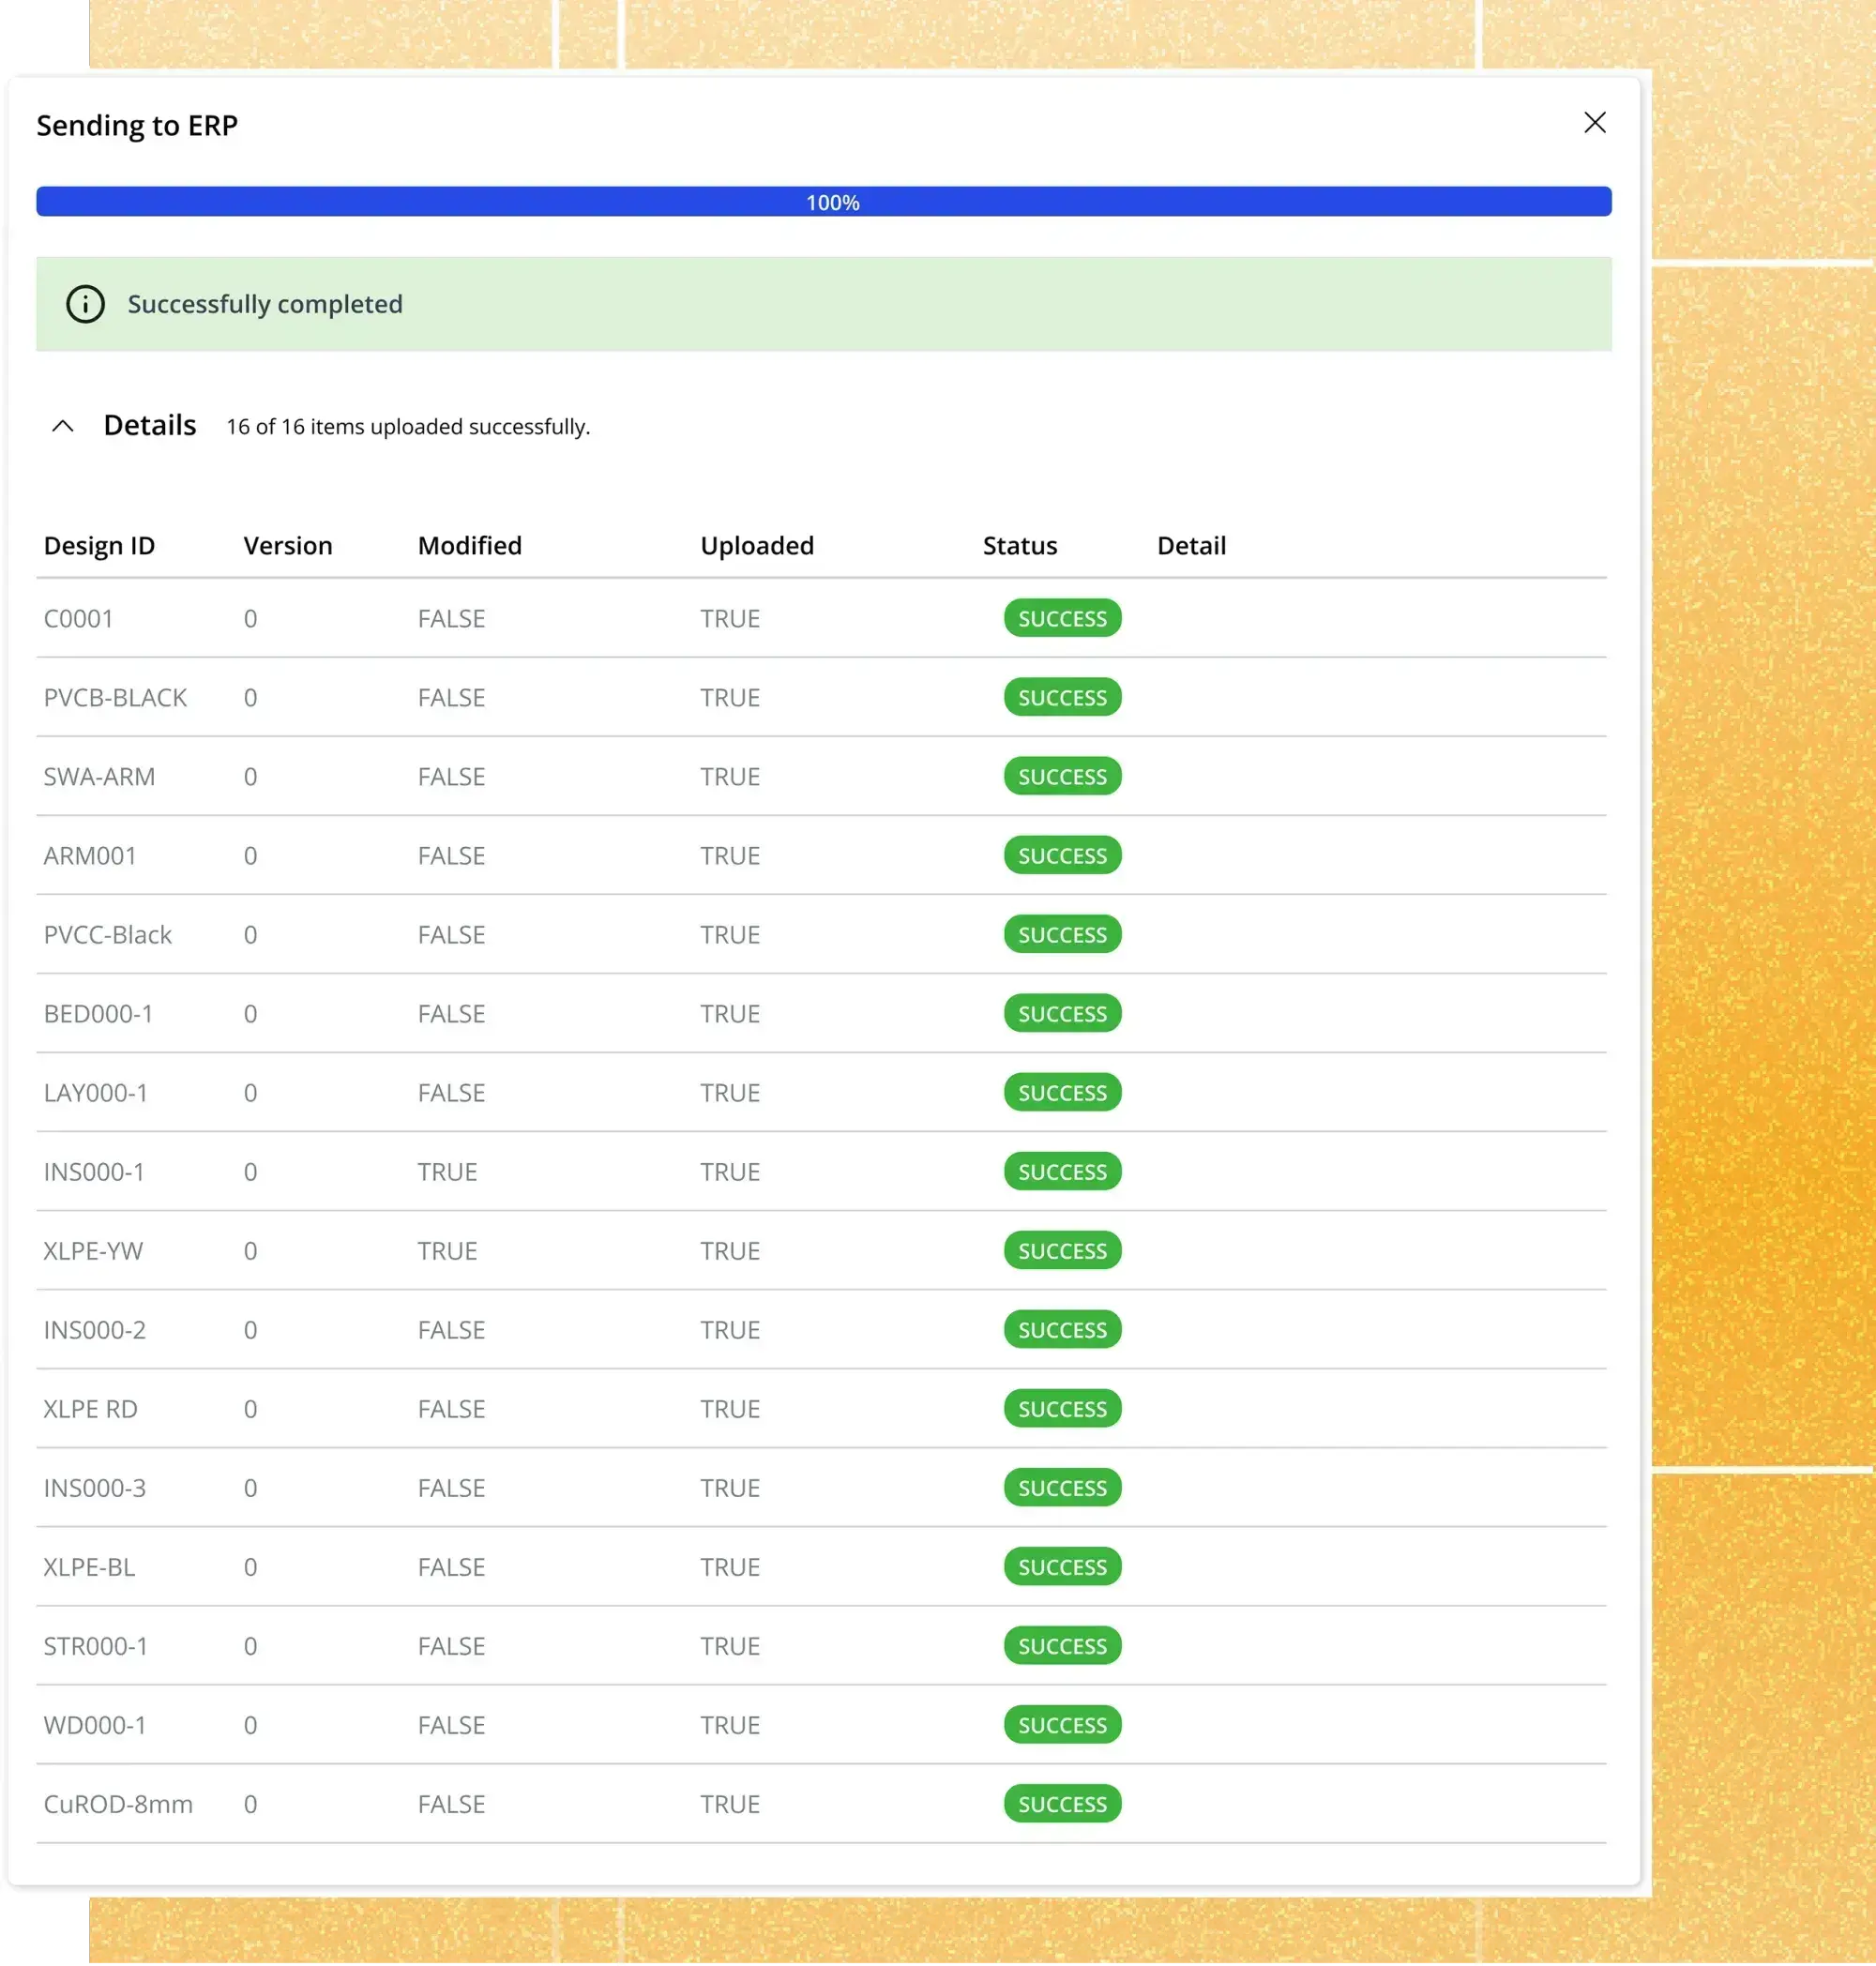
Task: Collapse the Details section chevron
Action: tap(63, 426)
